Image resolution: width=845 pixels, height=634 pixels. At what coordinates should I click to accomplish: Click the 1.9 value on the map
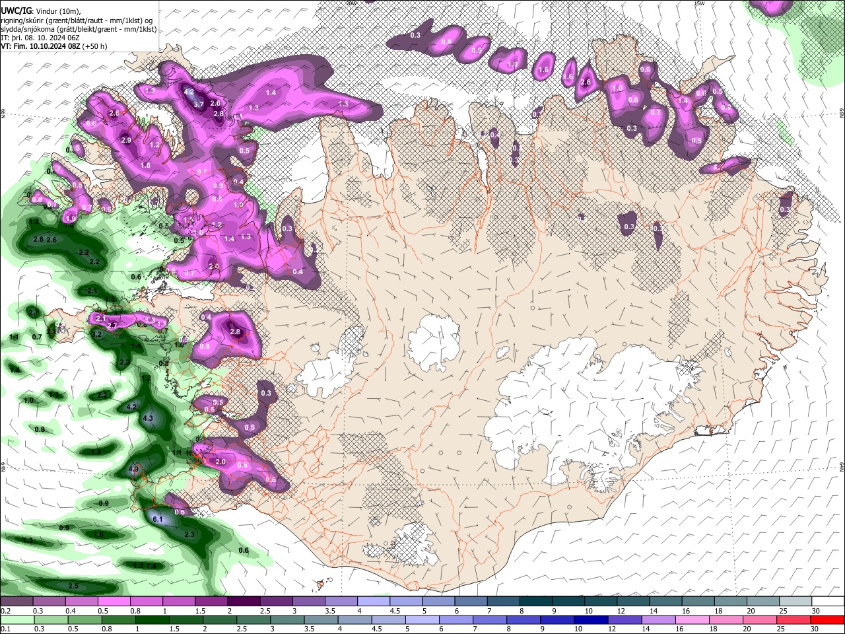coord(71,219)
